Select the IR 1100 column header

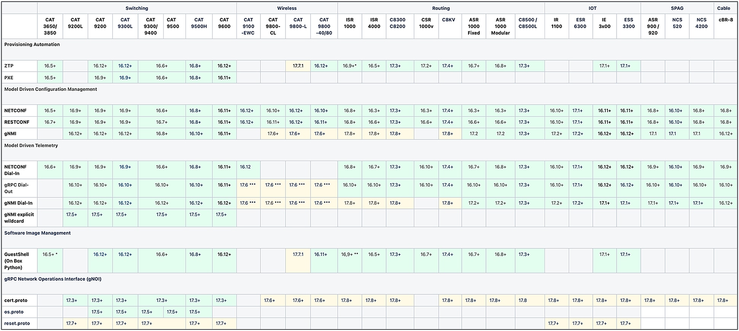556,26
